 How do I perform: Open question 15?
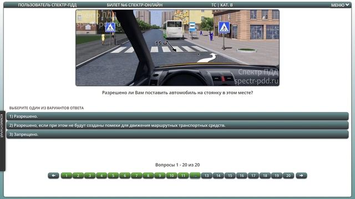[230, 176]
